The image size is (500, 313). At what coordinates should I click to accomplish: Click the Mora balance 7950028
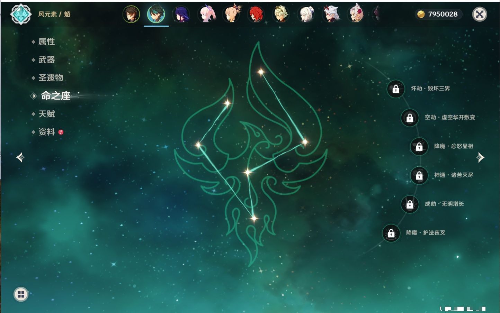[x=443, y=14]
